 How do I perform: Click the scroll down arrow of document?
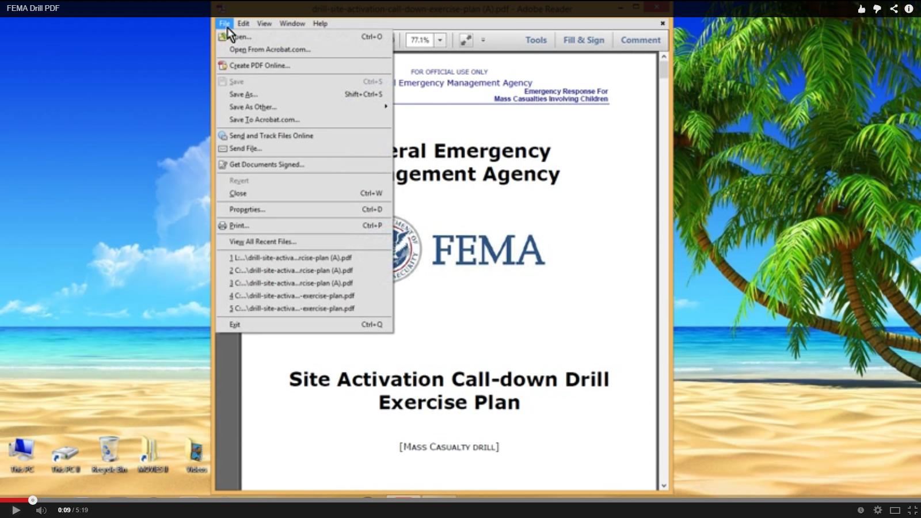(664, 486)
